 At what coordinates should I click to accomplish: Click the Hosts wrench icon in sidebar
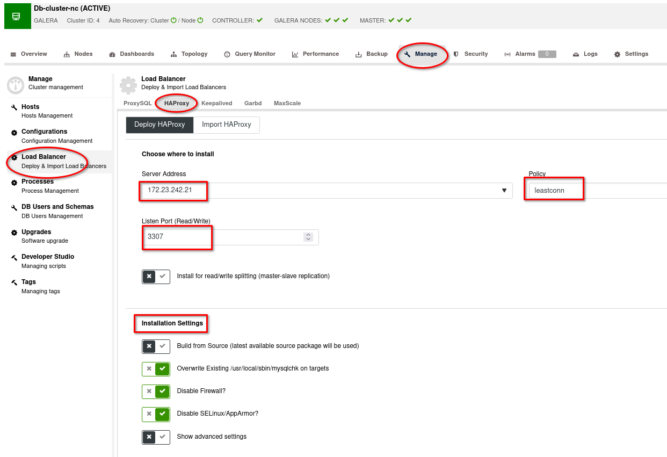tap(15, 107)
